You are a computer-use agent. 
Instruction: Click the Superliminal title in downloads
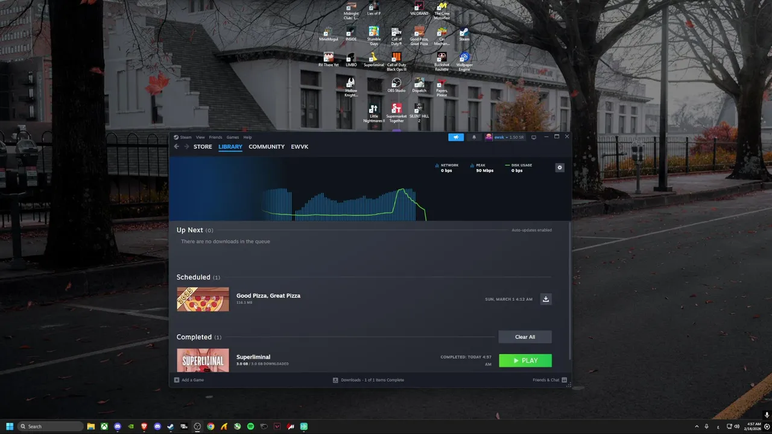point(253,357)
